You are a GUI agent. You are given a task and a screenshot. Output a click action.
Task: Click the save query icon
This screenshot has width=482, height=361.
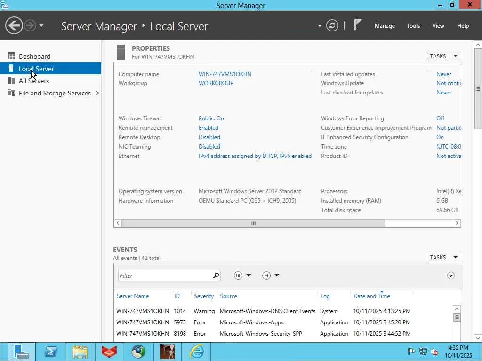click(266, 275)
